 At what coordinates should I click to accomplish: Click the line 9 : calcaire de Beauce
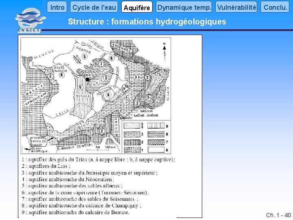(x=75, y=212)
